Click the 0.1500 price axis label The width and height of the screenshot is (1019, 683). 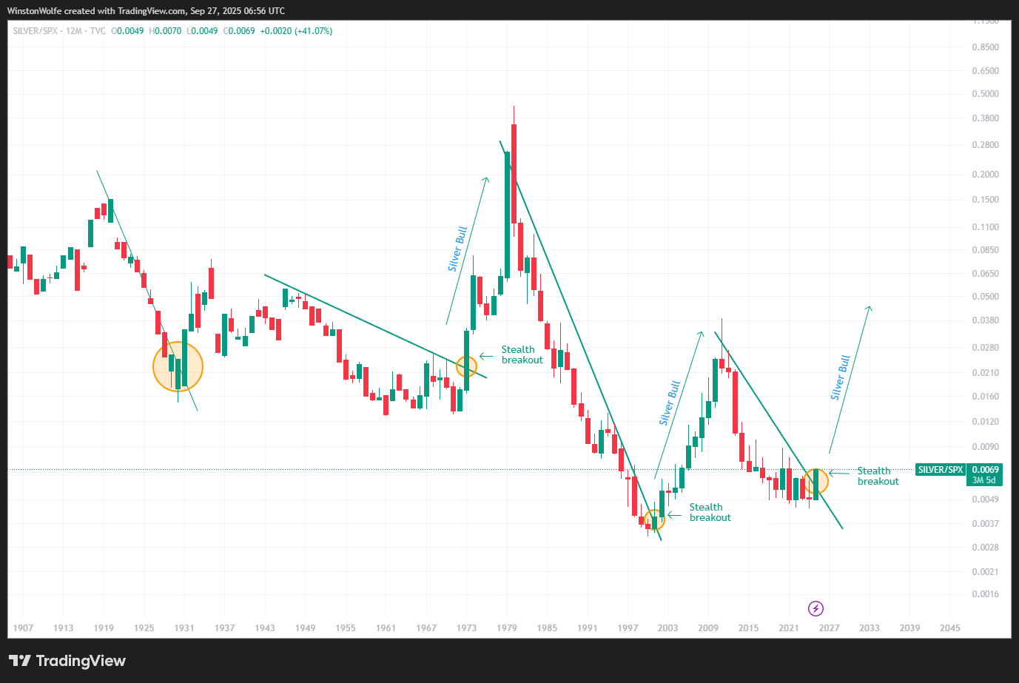click(x=985, y=200)
